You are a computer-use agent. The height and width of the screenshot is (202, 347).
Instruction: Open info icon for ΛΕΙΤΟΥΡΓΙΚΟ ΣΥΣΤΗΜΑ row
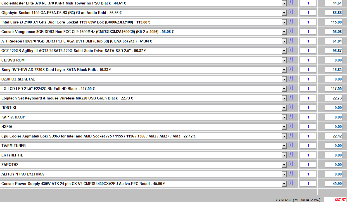pos(291,173)
